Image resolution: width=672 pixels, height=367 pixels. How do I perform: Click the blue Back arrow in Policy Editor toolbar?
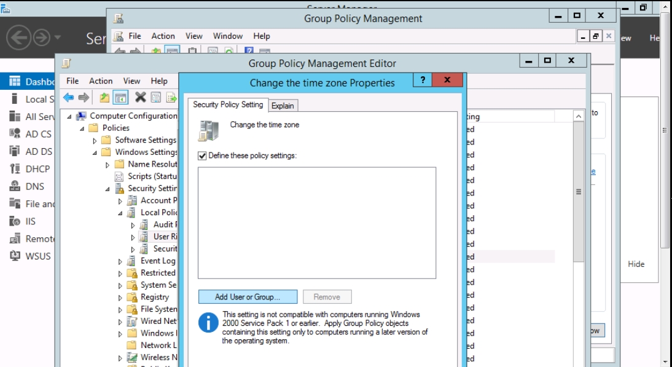(x=68, y=97)
